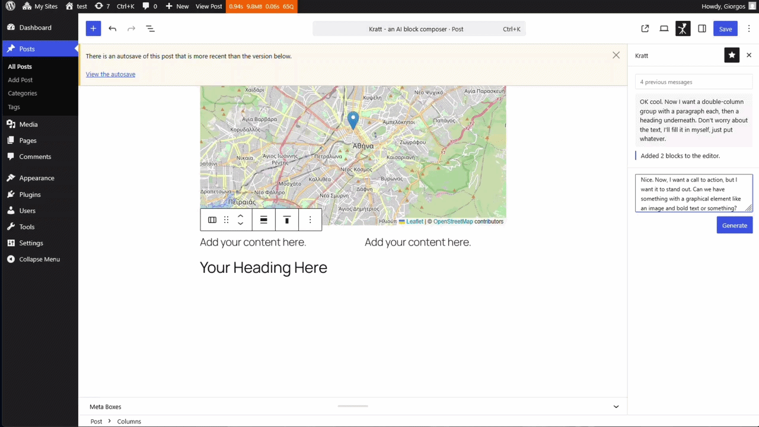759x427 pixels.
Task: Click the Columns block type icon
Action: 212,219
